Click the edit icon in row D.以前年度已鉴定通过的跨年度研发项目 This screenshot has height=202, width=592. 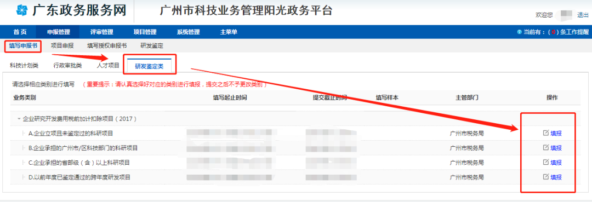(545, 177)
